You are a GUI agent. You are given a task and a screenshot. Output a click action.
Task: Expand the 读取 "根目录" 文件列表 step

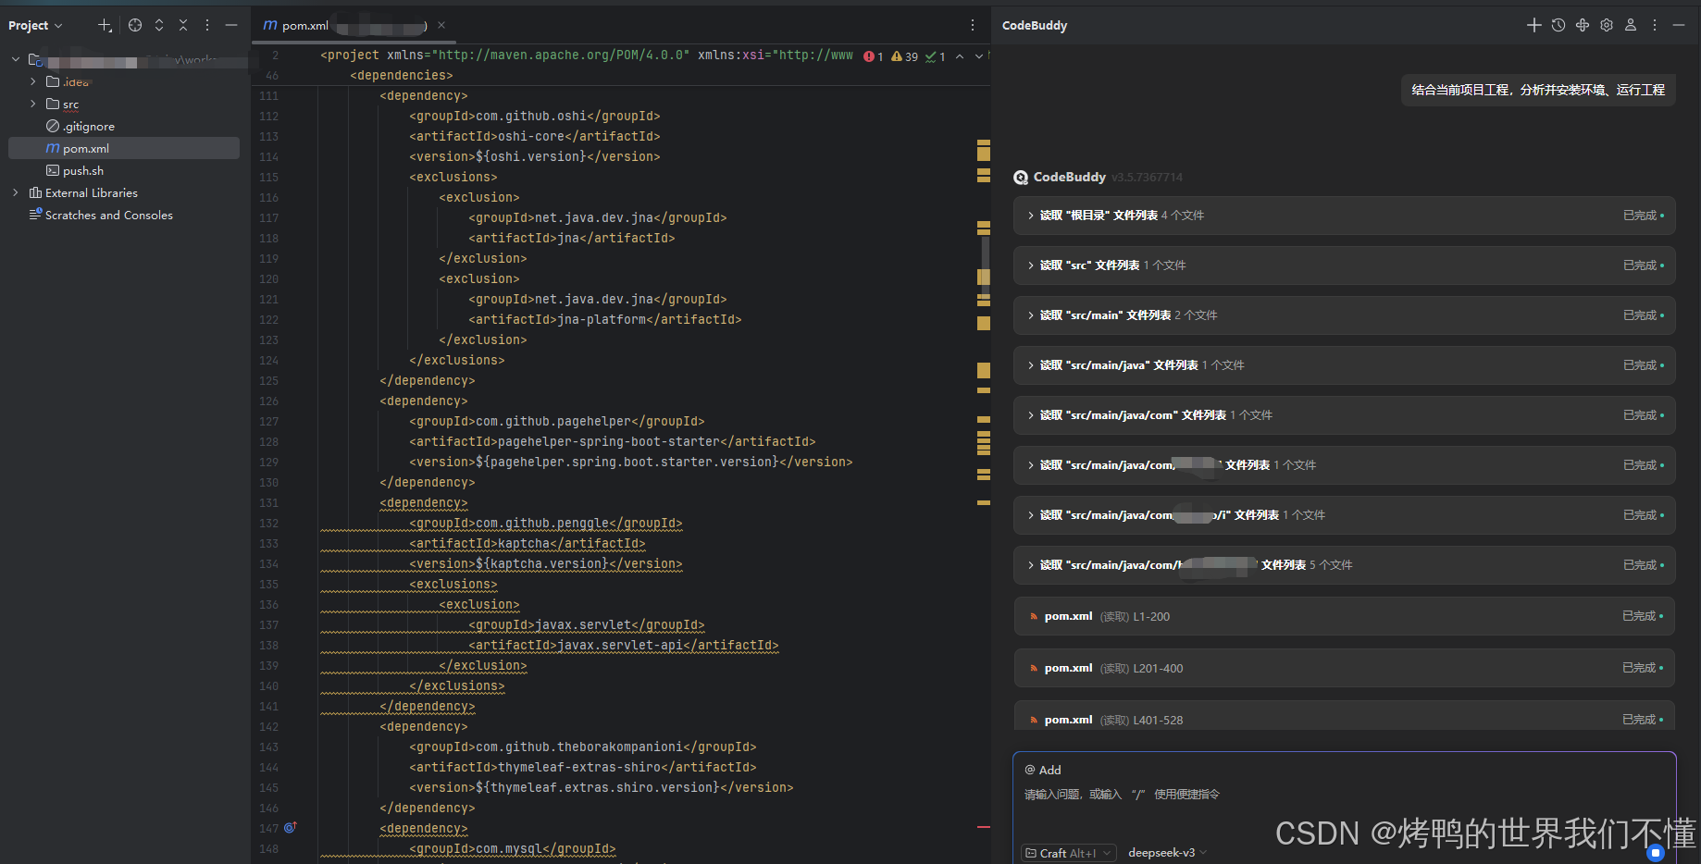pyautogui.click(x=1345, y=216)
